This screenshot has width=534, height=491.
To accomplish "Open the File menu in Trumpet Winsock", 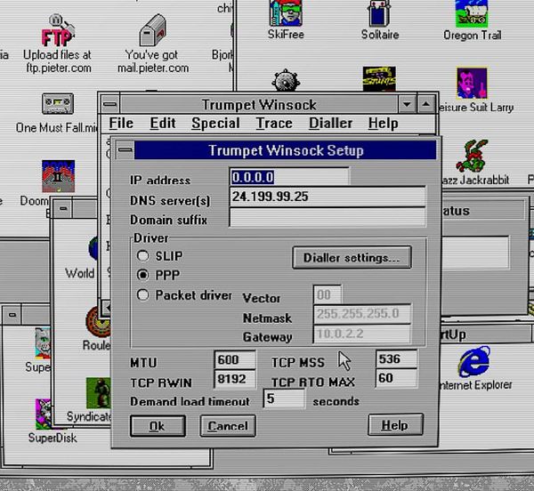I will pos(121,123).
